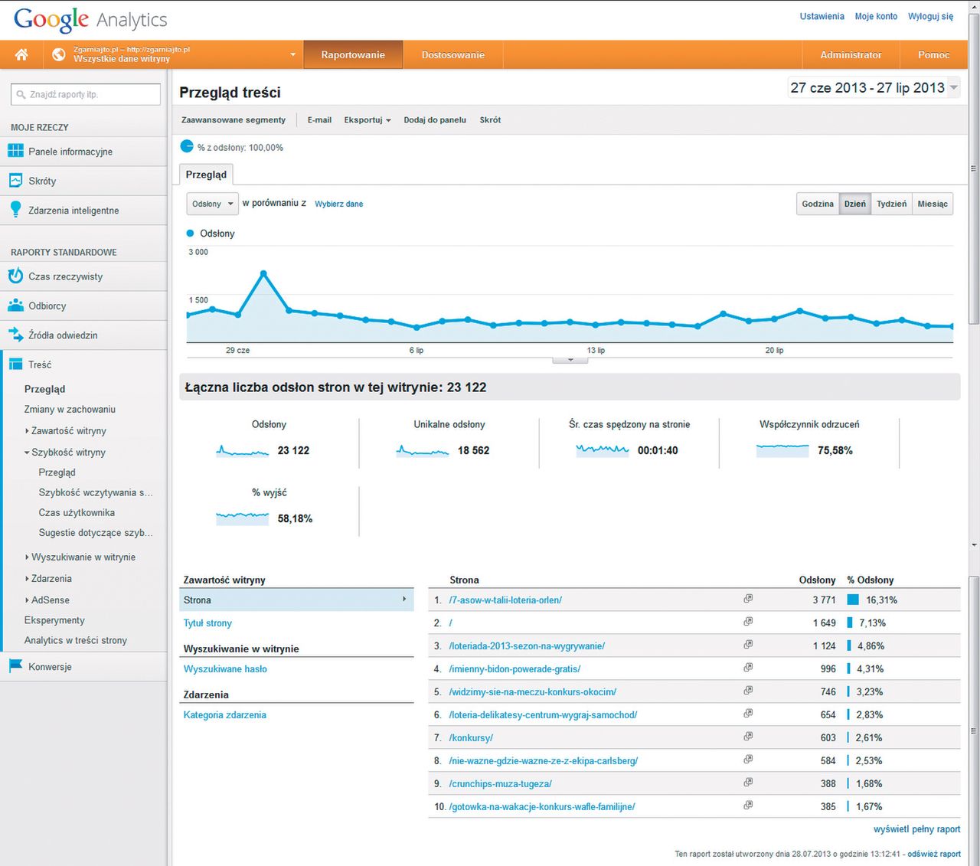Open the Administrator tab
Screen dimensions: 980x866
pyautogui.click(x=851, y=54)
